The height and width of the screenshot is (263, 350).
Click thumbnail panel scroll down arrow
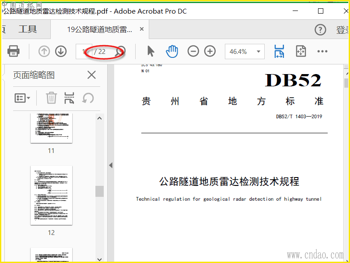(100, 259)
